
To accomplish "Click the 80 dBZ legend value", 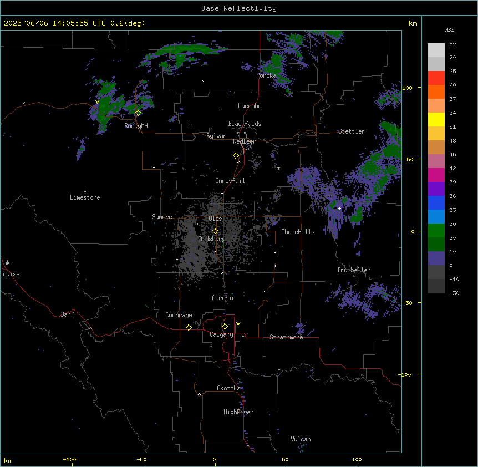I will click(452, 44).
